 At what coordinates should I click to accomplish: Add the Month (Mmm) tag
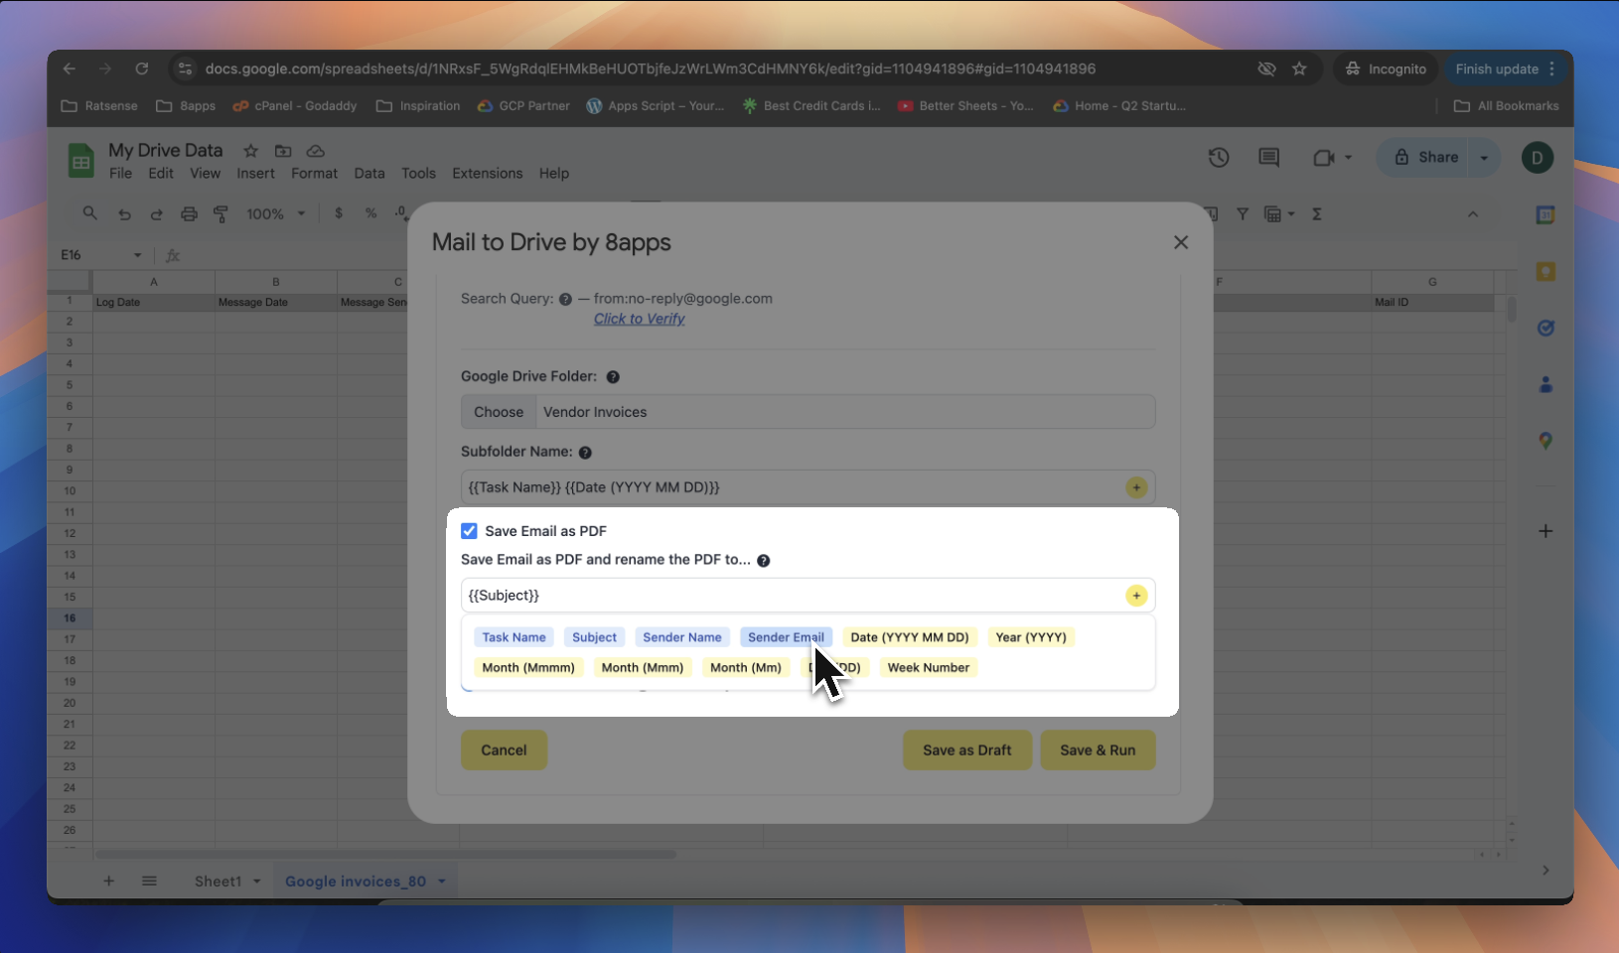[643, 668]
